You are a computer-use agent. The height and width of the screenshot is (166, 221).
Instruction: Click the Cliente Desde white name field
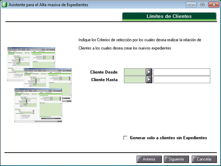tap(182, 72)
